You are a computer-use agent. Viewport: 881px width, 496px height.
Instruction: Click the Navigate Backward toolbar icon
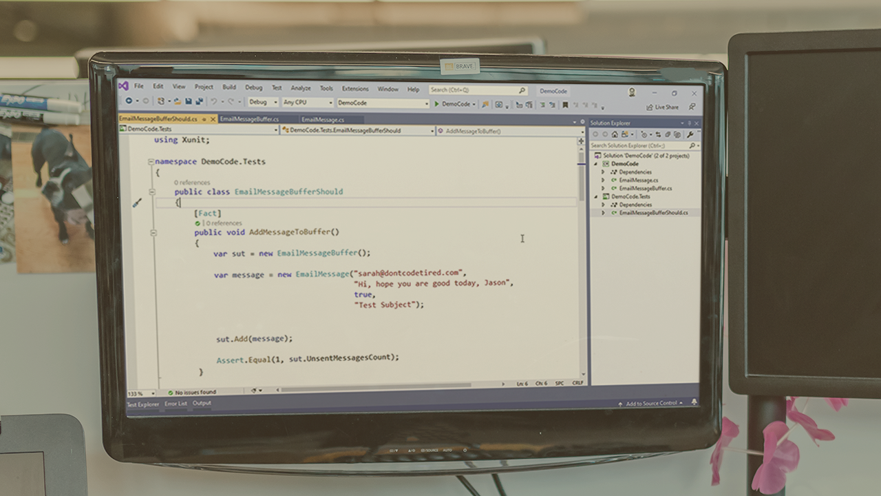(x=129, y=101)
